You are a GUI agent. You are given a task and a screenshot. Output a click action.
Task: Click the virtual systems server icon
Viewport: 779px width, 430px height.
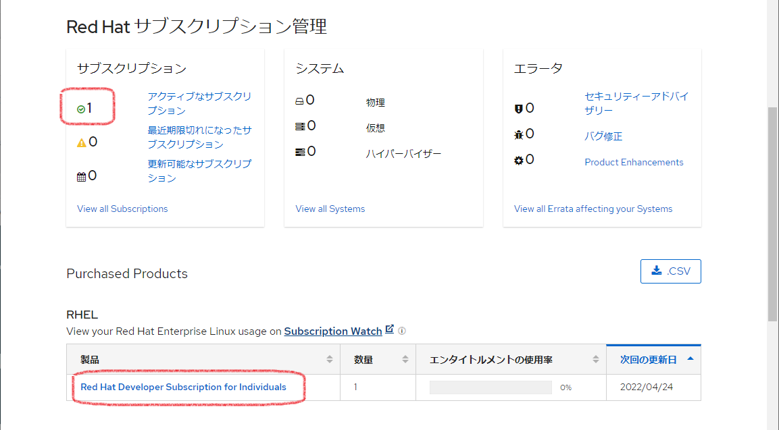click(x=300, y=127)
